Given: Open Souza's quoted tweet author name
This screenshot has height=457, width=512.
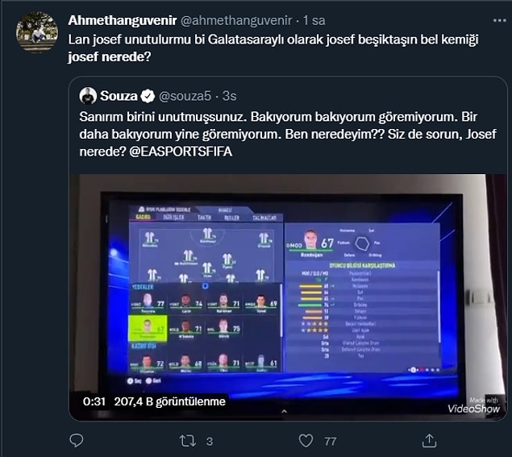Looking at the screenshot, I should [119, 96].
